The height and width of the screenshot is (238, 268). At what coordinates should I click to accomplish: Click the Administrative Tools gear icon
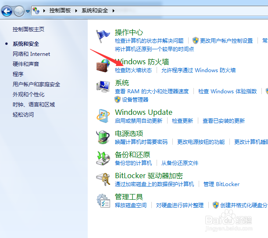(x=103, y=201)
